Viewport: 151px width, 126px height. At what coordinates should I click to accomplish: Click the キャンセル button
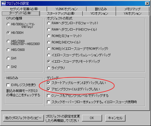pos(115,118)
